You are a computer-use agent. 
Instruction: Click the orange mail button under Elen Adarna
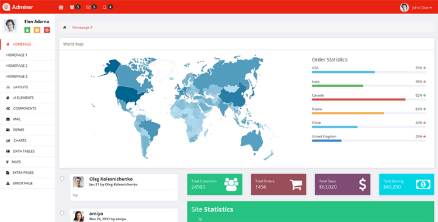[37, 30]
